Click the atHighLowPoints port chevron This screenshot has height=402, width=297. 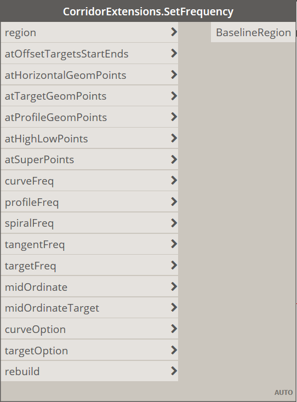174,138
